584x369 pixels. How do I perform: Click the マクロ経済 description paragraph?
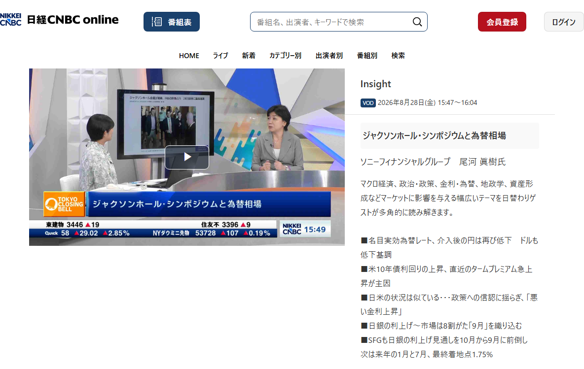tap(448, 198)
